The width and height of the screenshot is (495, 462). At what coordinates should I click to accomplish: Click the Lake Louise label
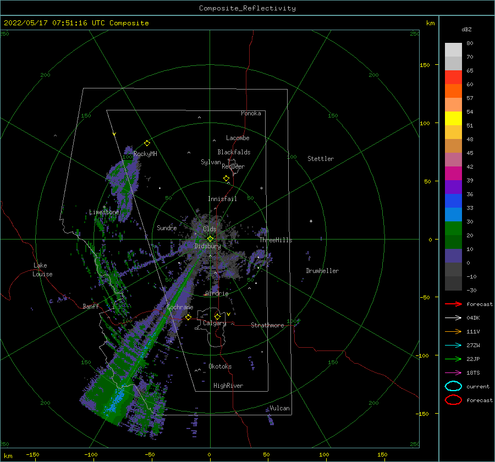42,270
